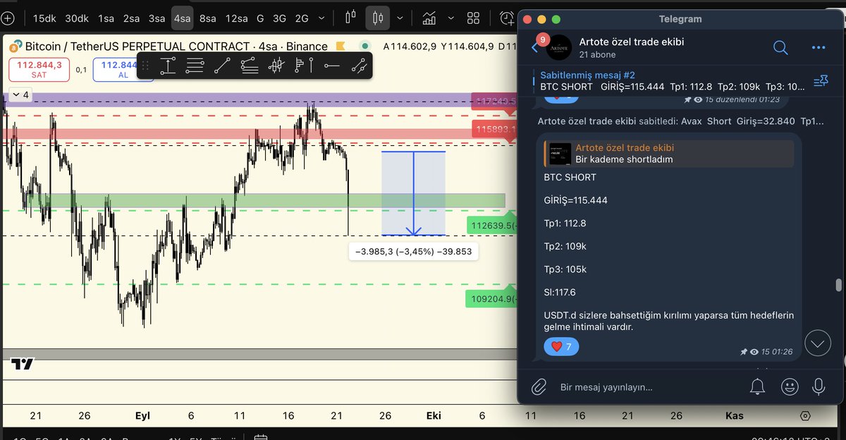The width and height of the screenshot is (846, 440).
Task: Select the horizontal ray tool
Action: click(332, 66)
